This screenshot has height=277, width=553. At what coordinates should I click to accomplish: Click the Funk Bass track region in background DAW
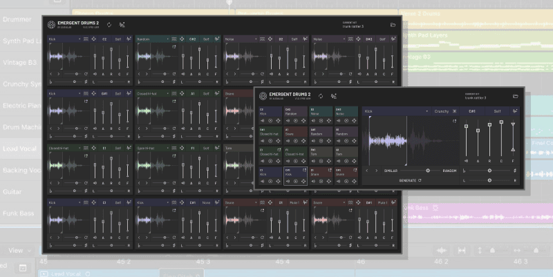[x=478, y=213]
